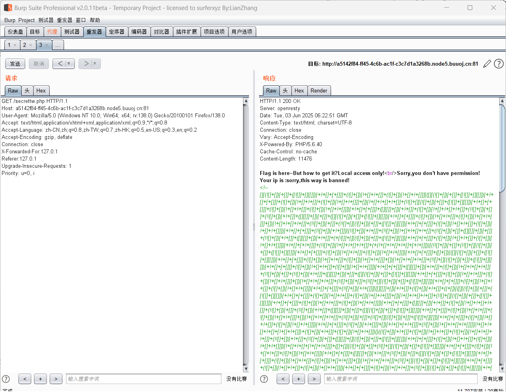Switch to the 目标 target tab
The width and height of the screenshot is (506, 392).
point(35,32)
